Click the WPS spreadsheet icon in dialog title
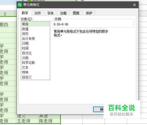 click(x=20, y=5)
